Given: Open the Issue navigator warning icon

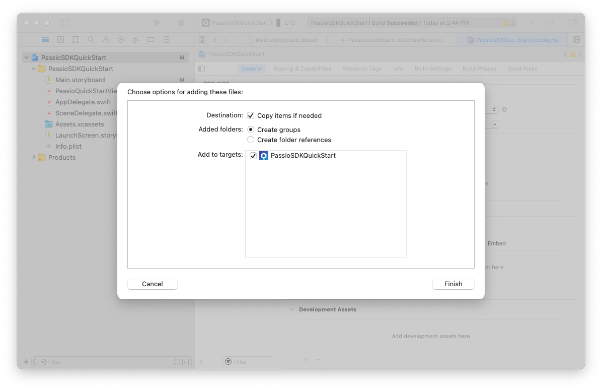Looking at the screenshot, I should pos(106,40).
